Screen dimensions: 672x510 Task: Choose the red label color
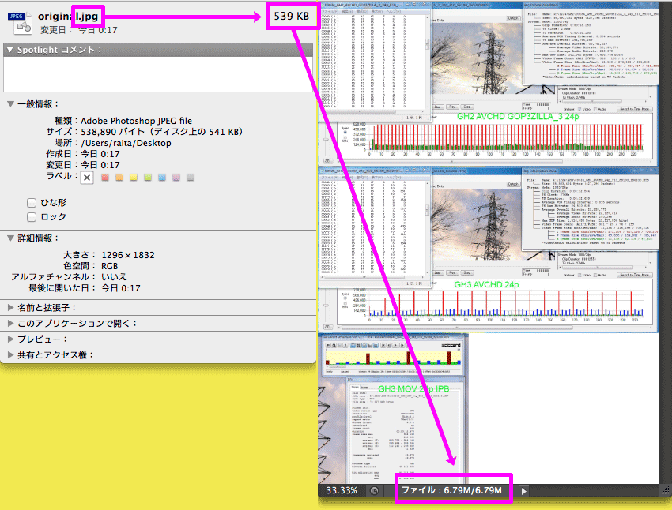point(104,178)
